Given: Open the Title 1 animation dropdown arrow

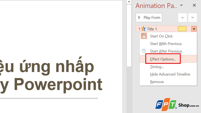Looking at the screenshot, I should click(194, 29).
